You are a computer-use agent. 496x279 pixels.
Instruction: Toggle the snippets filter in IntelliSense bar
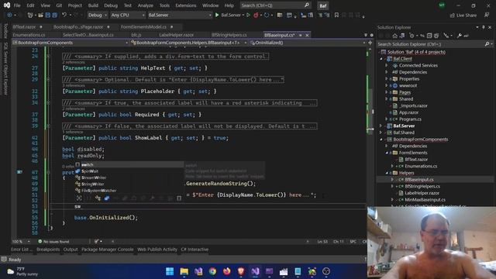pyautogui.click(x=179, y=198)
